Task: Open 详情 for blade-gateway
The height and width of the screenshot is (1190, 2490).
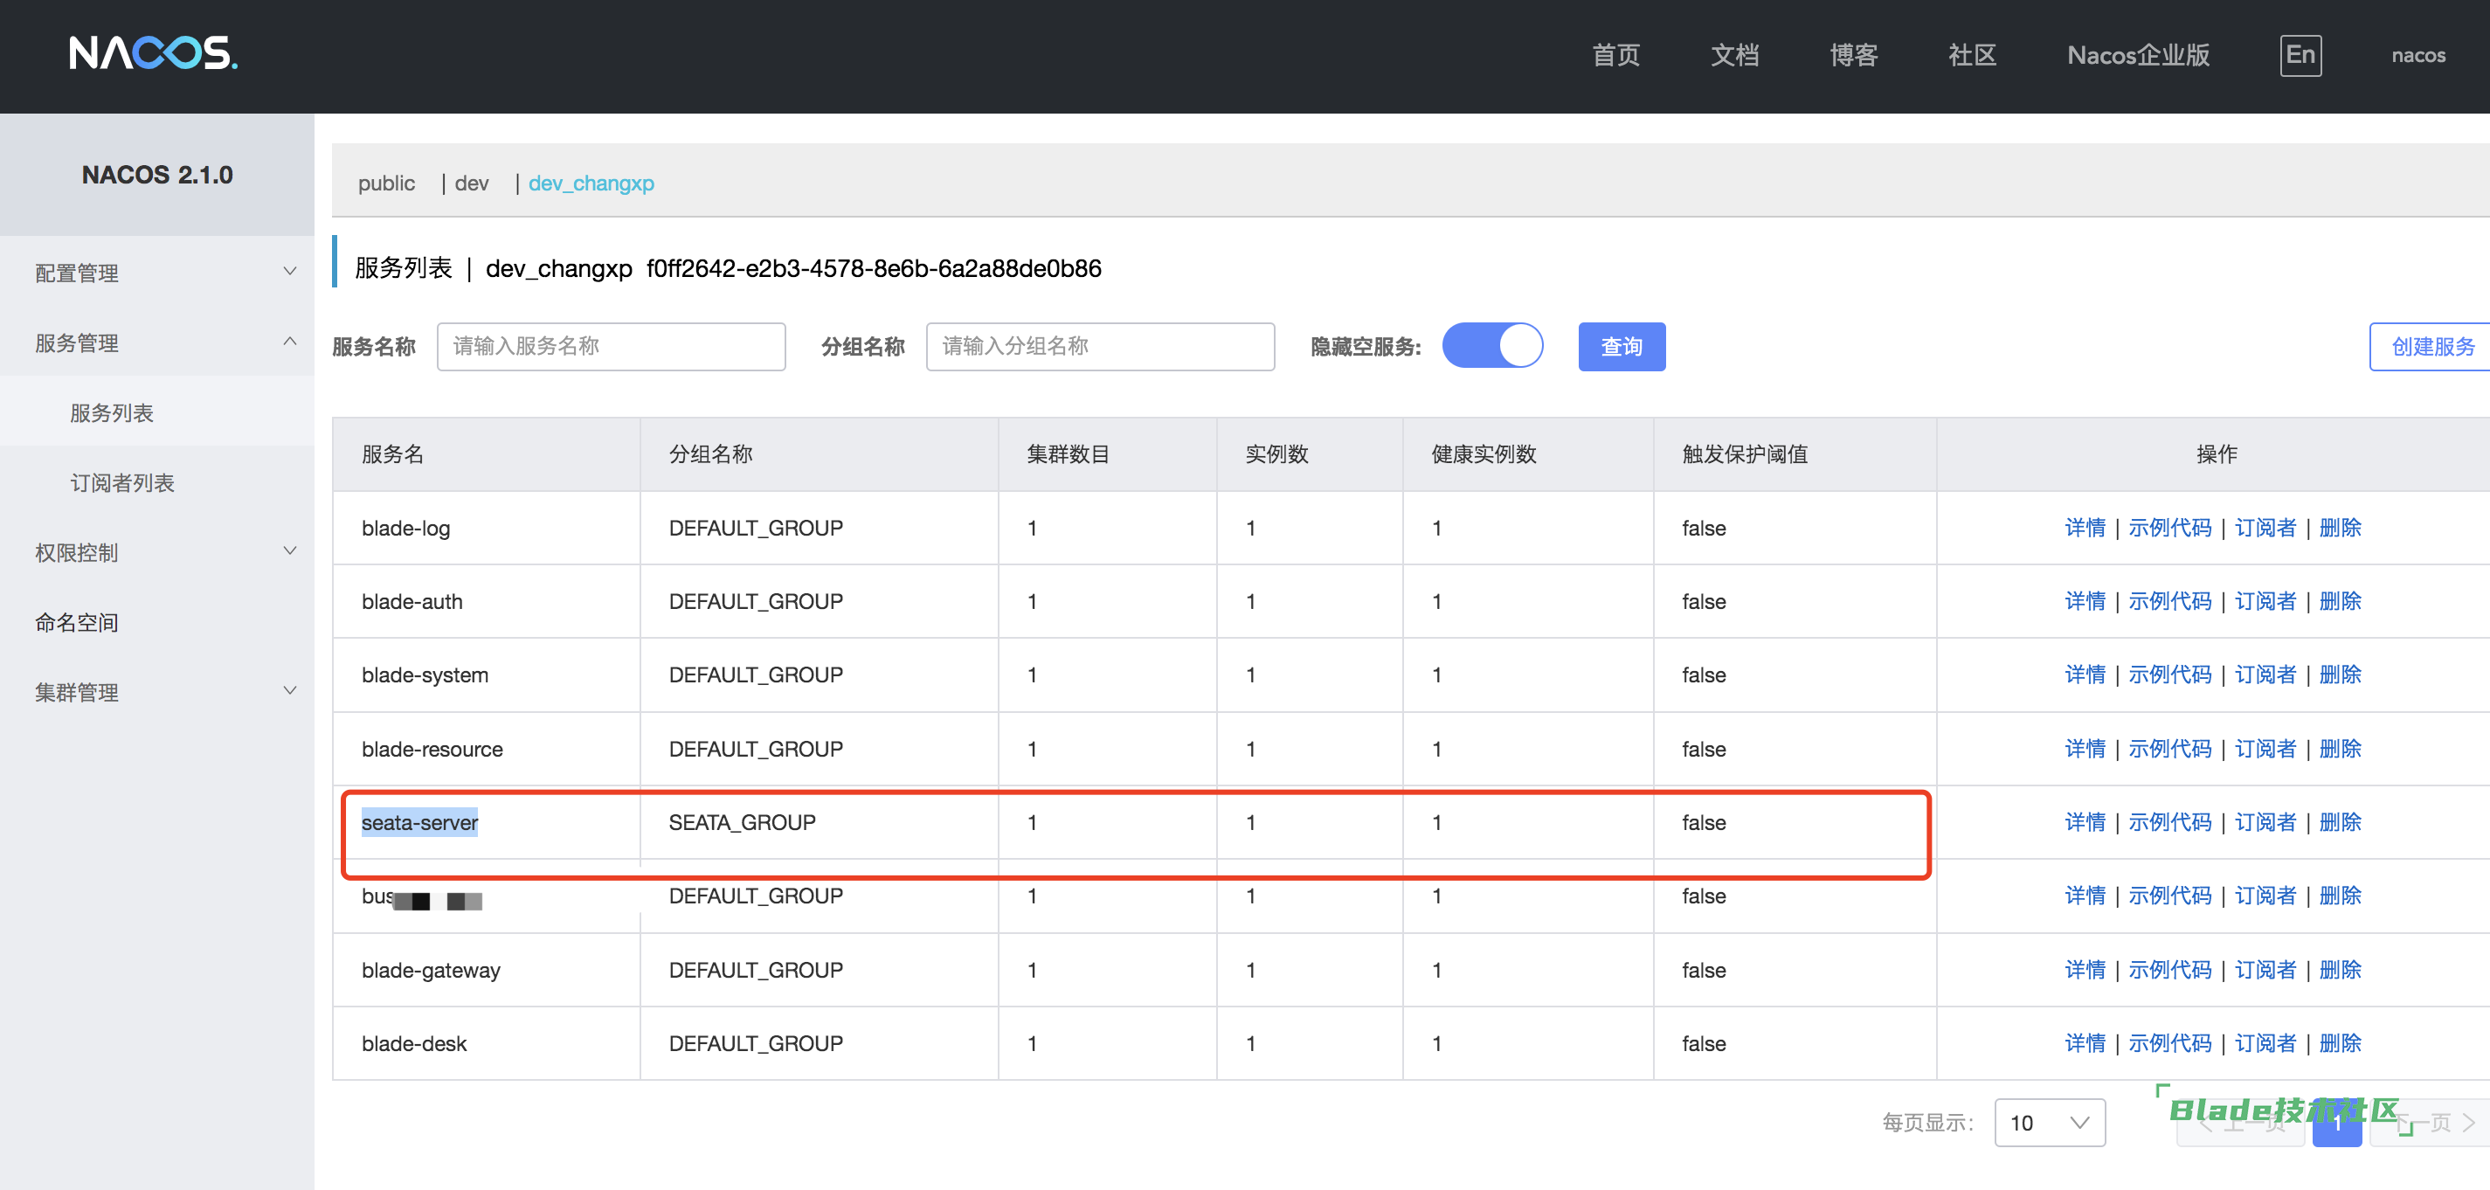Action: (x=2084, y=969)
